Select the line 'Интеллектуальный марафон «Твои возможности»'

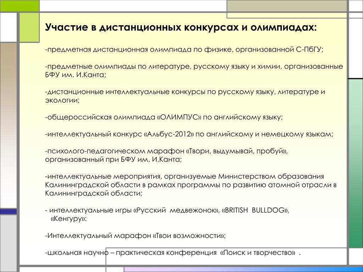pos(135,236)
